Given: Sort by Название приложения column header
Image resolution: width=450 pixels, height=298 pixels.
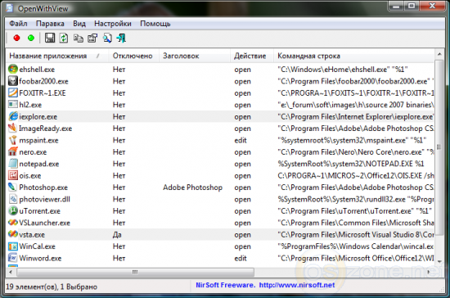Looking at the screenshot, I should [x=57, y=56].
